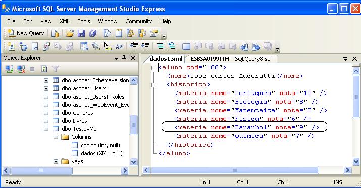Collapse the historico XML element outline
Viewport: 361px width, 188px height.
coord(153,85)
